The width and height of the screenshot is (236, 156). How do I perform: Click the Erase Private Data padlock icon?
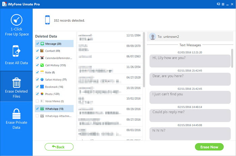[x=16, y=114]
